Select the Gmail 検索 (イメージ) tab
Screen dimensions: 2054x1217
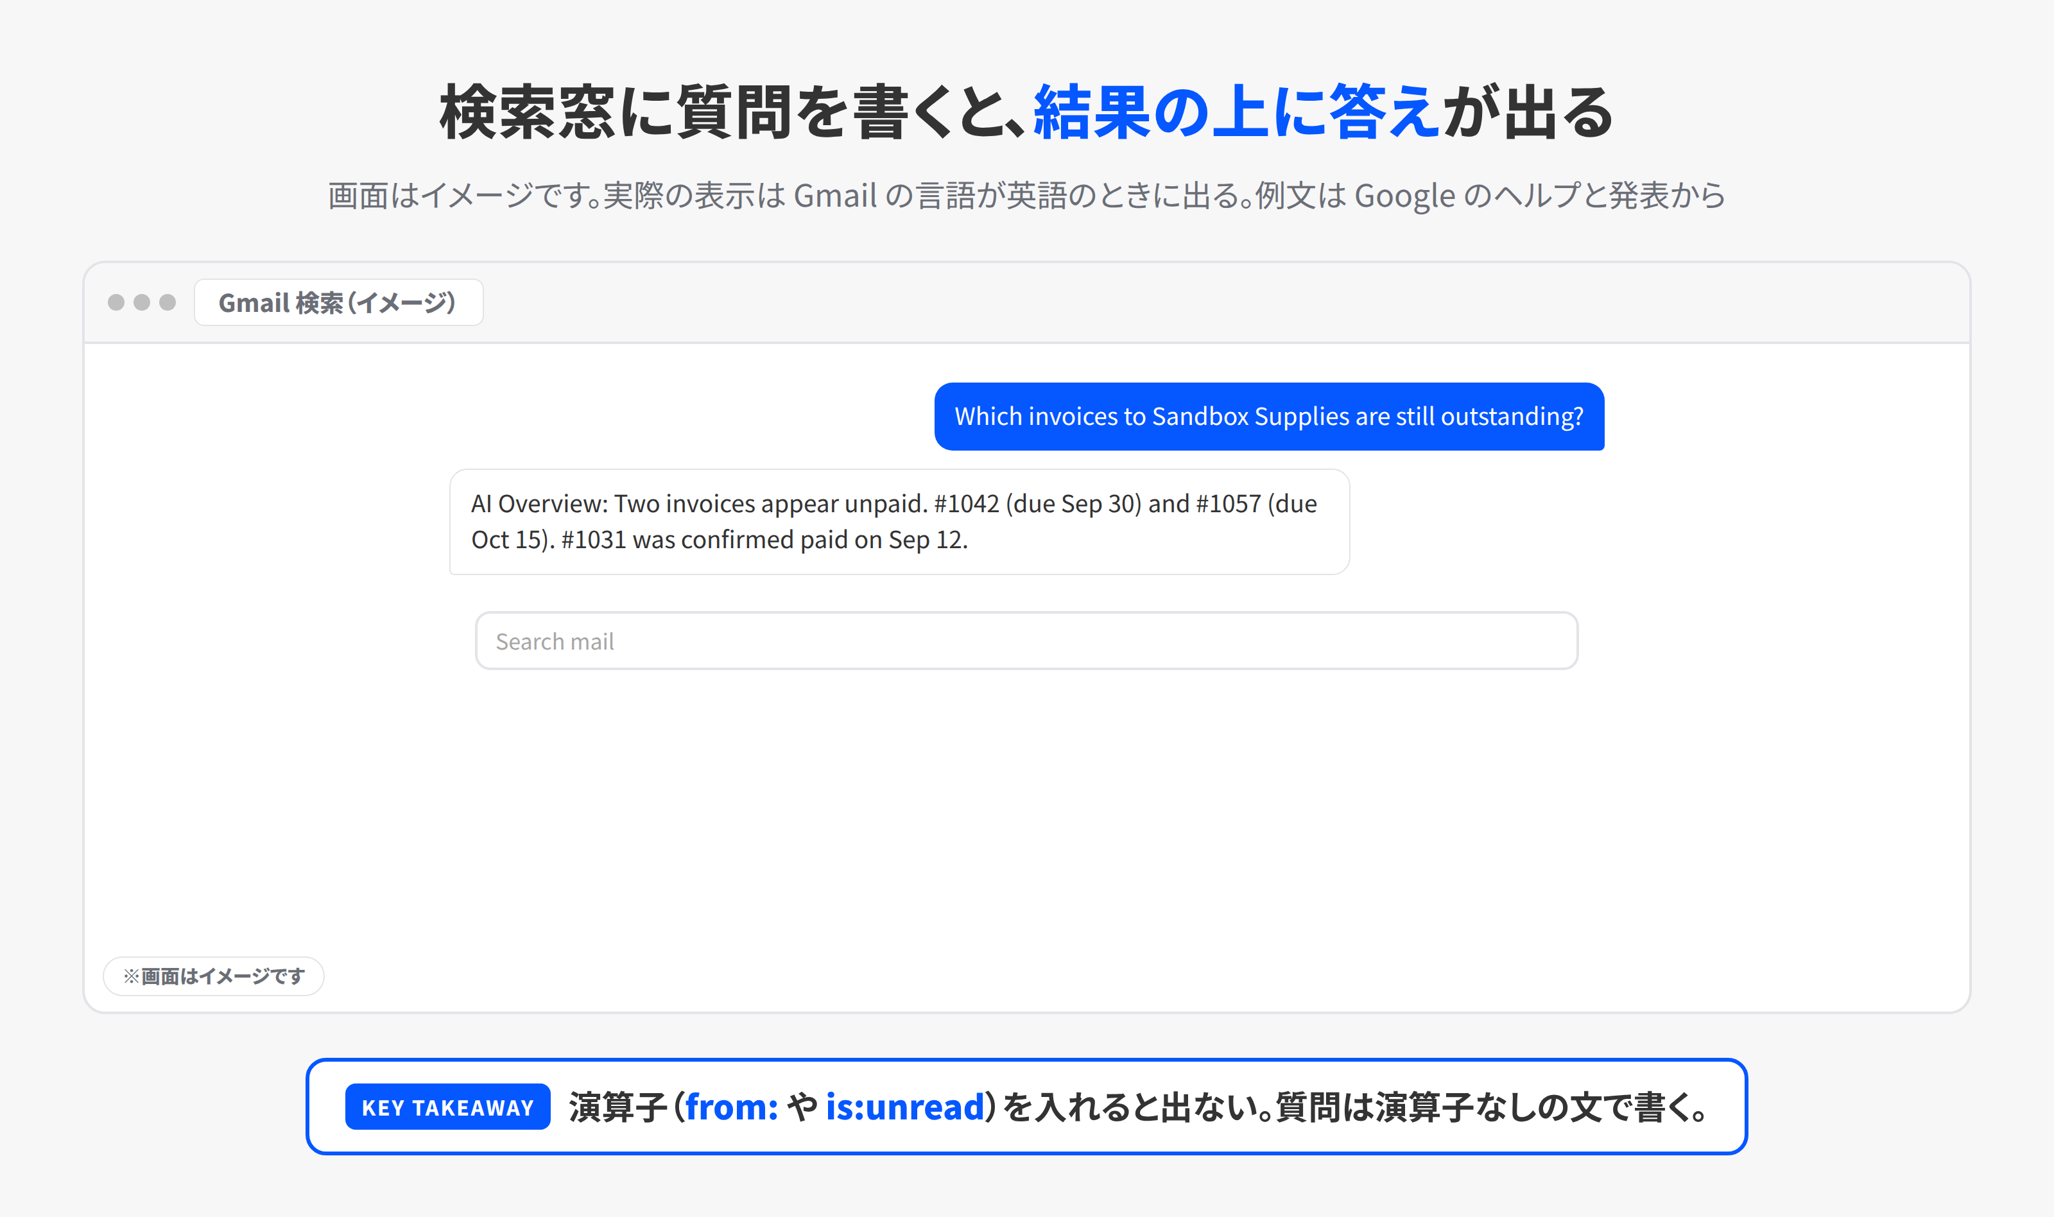coord(339,302)
